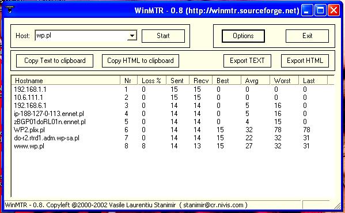Click into the Host input field
Viewport: 345px width, 213px height.
(x=81, y=36)
